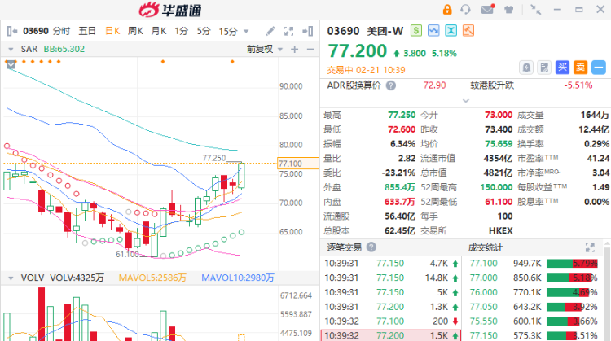
Task: Open the 逐笔交易 tab
Action: click(x=344, y=247)
